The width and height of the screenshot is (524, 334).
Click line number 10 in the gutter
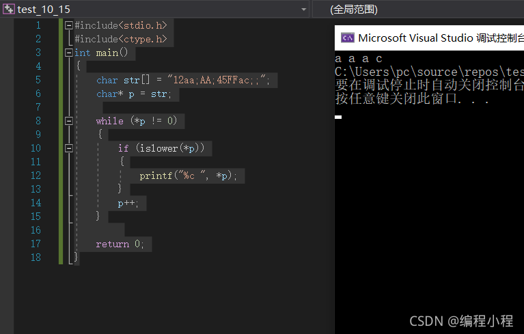tap(36, 148)
